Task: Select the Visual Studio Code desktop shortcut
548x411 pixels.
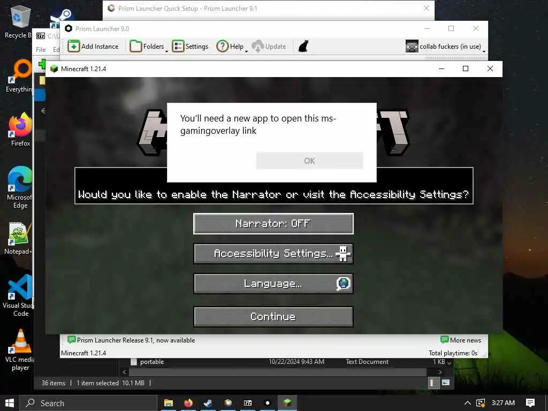Action: tap(19, 296)
